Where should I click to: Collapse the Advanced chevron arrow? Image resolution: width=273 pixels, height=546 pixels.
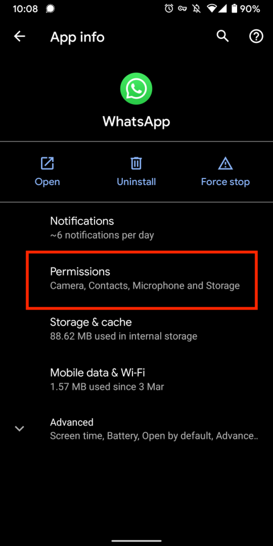click(19, 428)
